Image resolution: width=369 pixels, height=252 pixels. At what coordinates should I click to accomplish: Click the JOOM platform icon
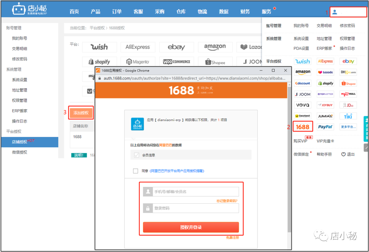point(302,94)
